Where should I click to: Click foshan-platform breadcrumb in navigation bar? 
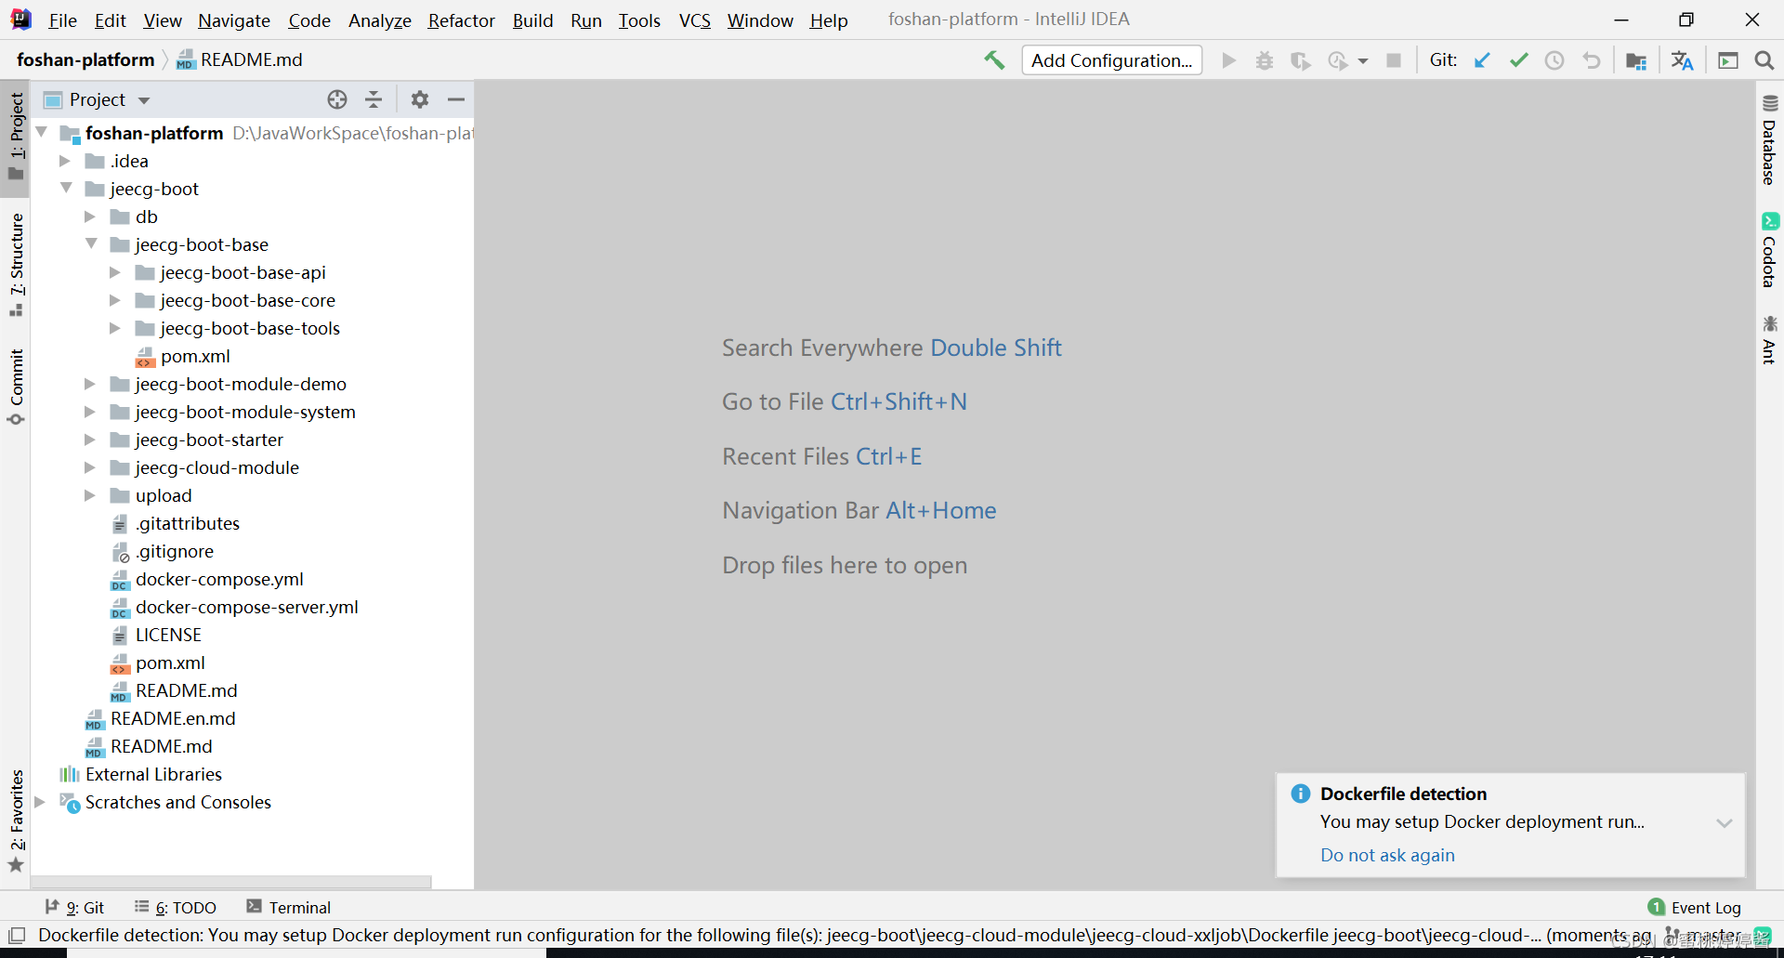point(85,59)
